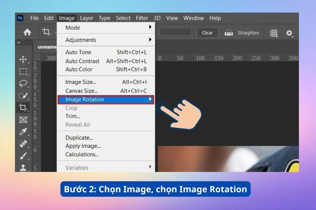
Task: Open the Filter menu
Action: 142,18
